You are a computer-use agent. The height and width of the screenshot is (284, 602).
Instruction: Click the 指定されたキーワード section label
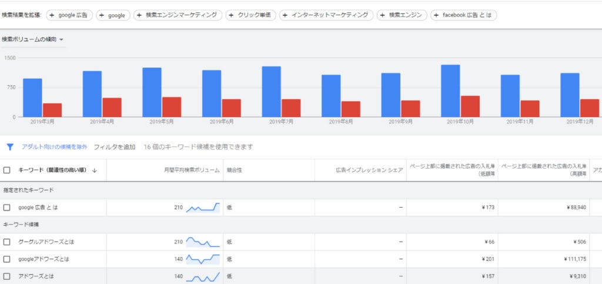pos(28,190)
